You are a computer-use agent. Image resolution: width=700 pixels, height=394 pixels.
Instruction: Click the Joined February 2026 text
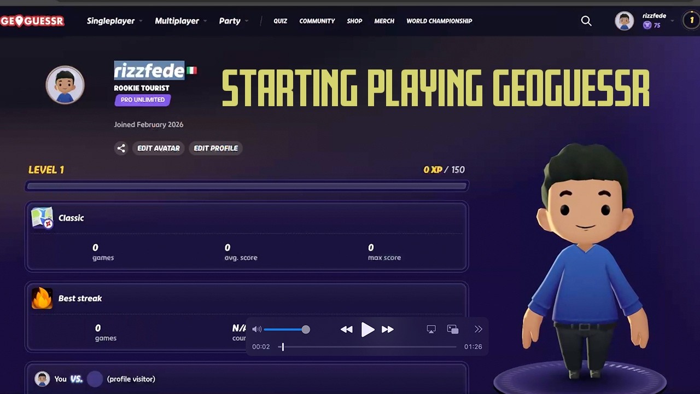point(149,125)
